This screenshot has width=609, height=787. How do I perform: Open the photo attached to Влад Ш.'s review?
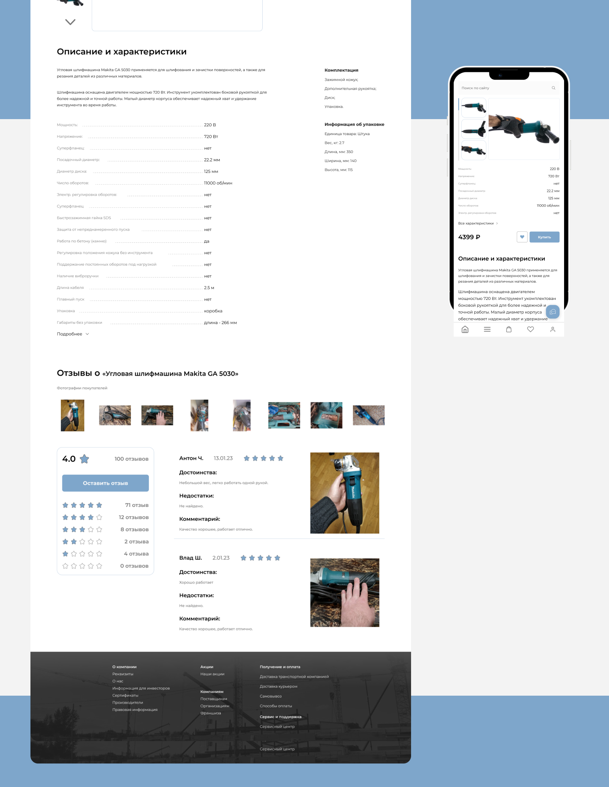coord(344,593)
